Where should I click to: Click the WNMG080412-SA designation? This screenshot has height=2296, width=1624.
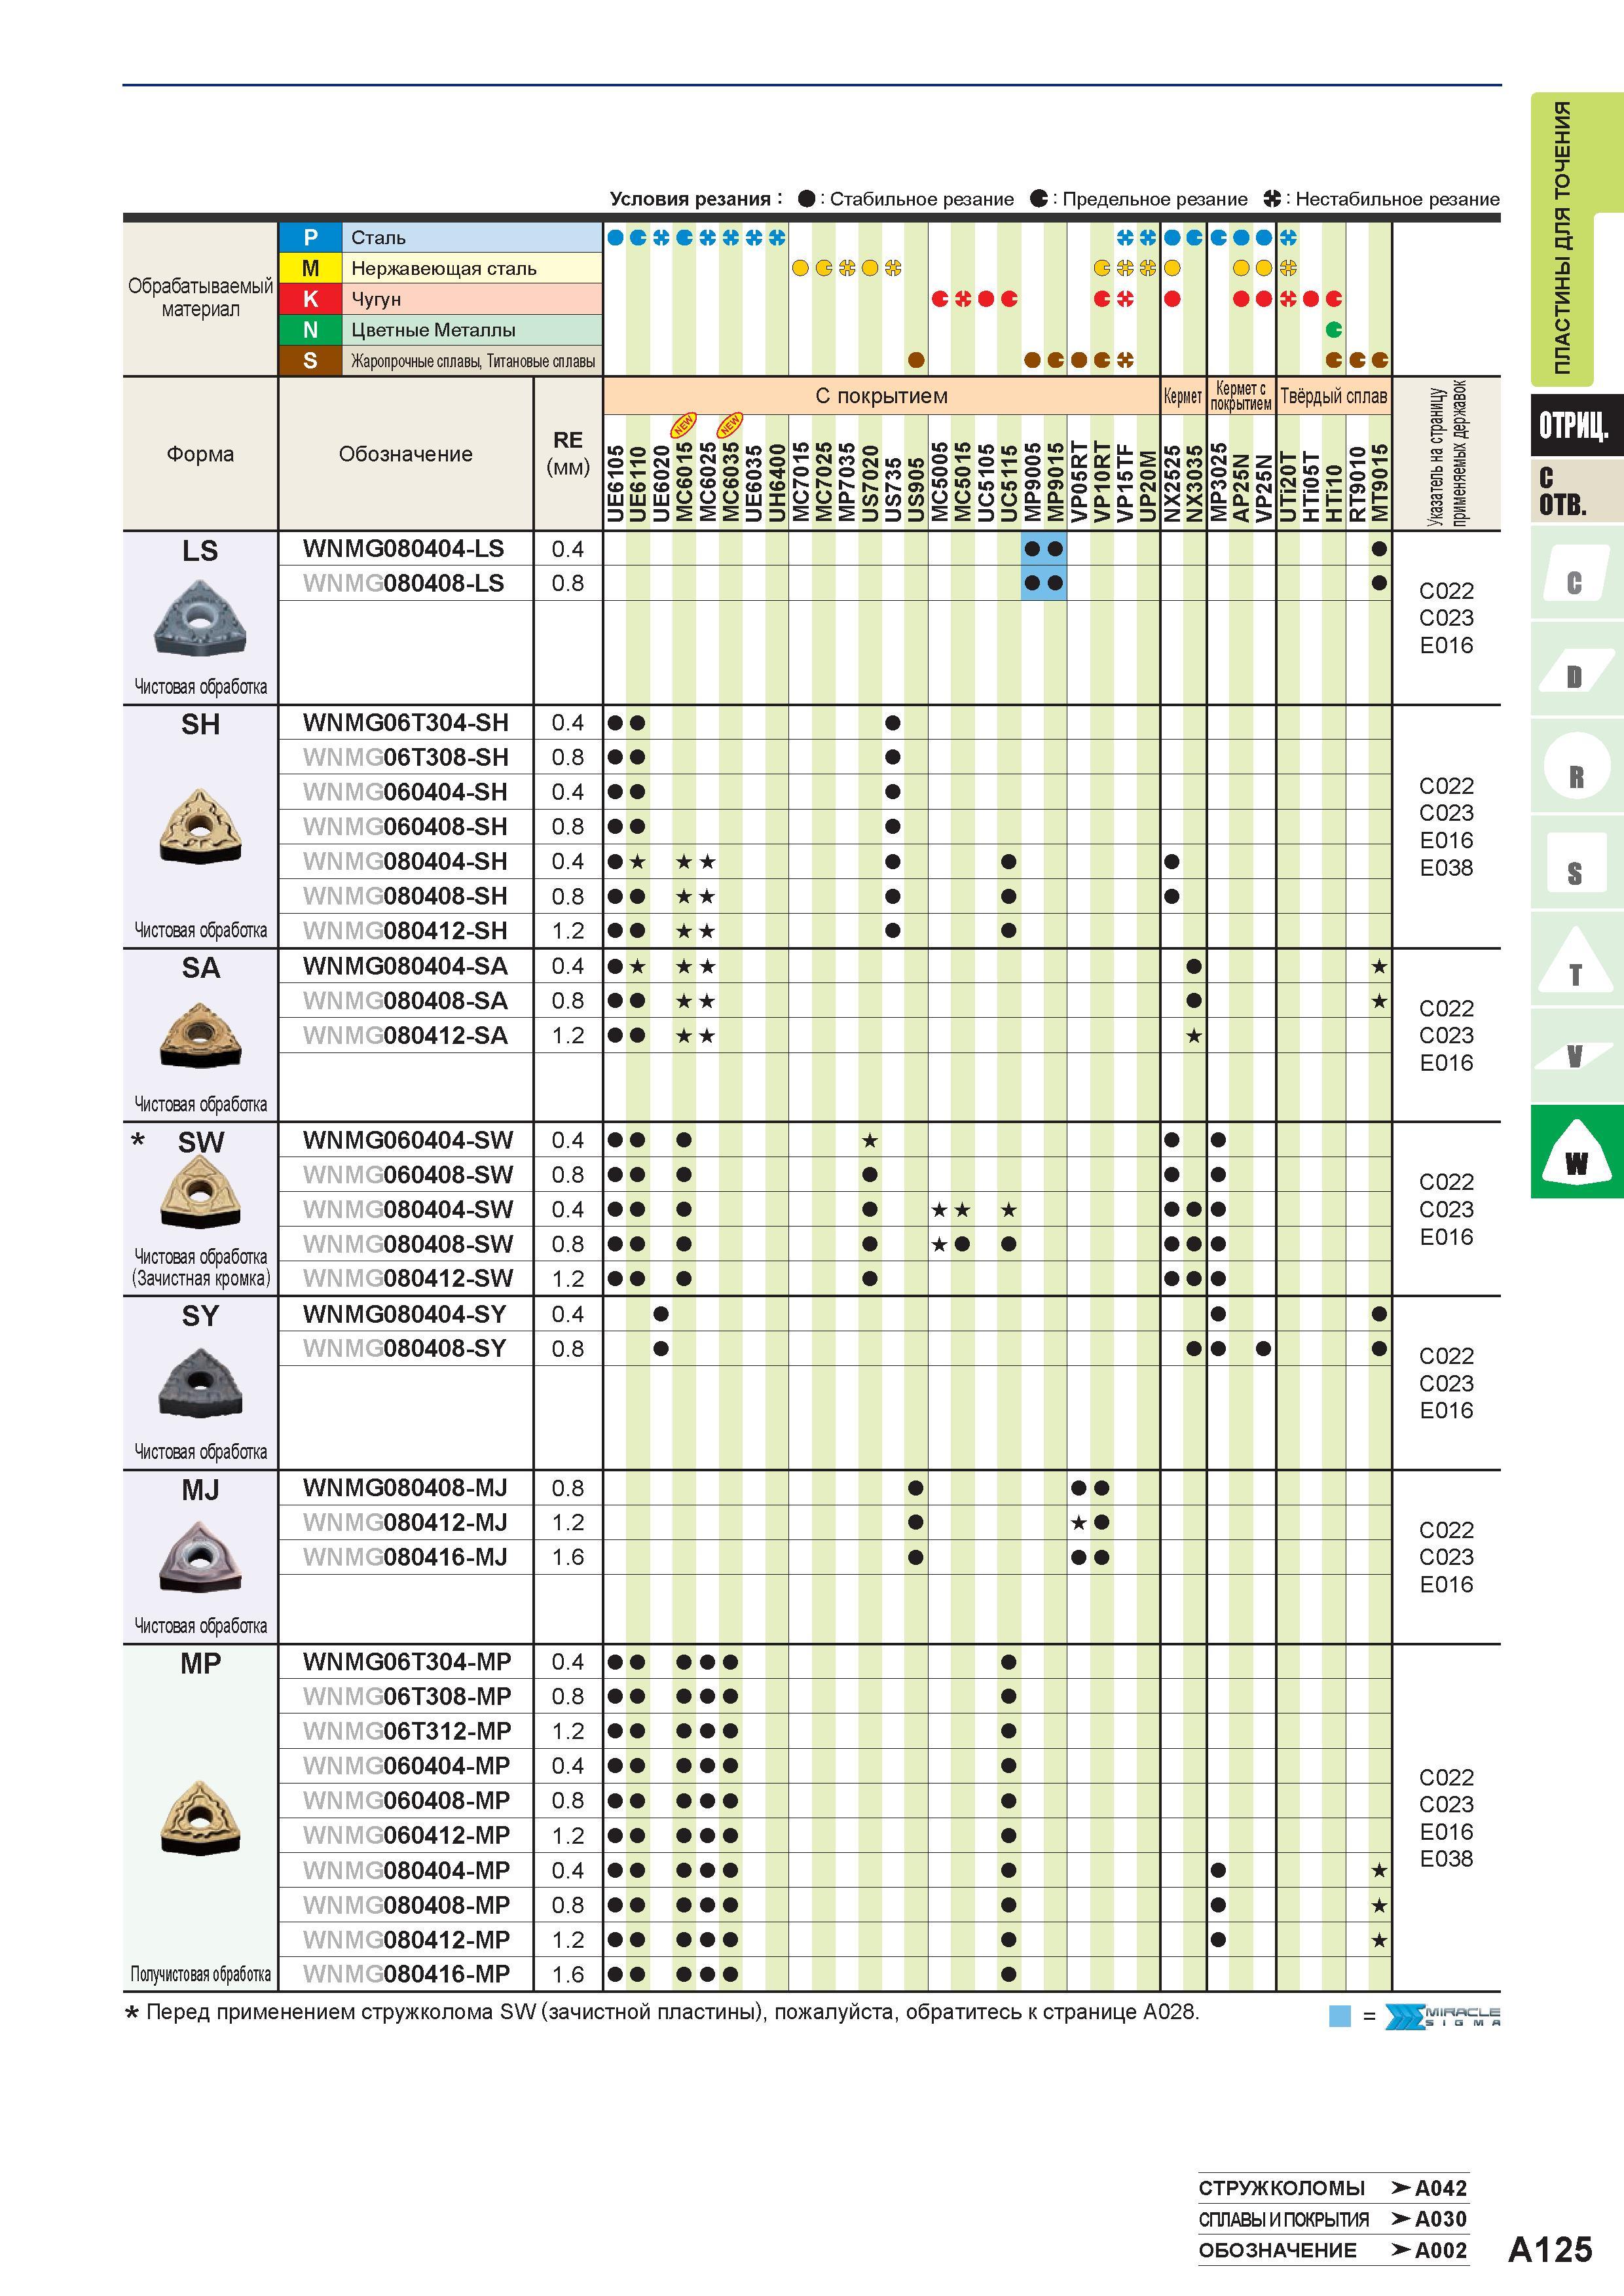coord(405,1036)
